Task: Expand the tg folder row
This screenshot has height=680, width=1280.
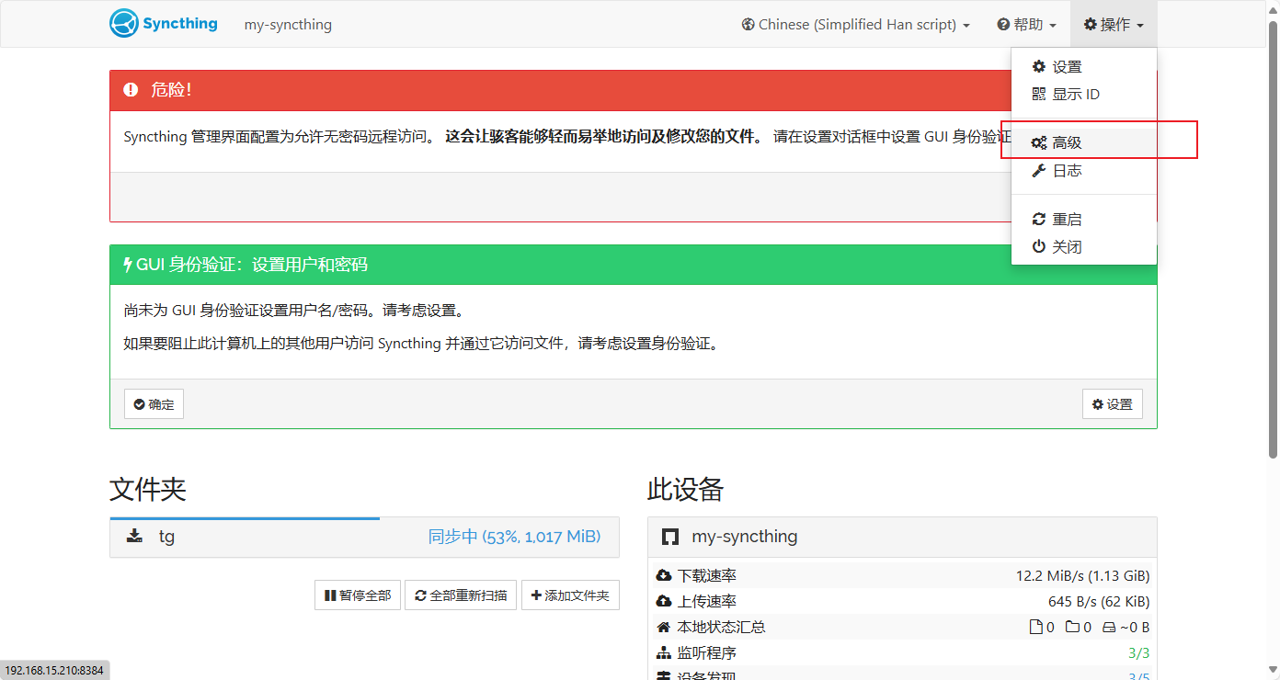Action: pyautogui.click(x=364, y=537)
